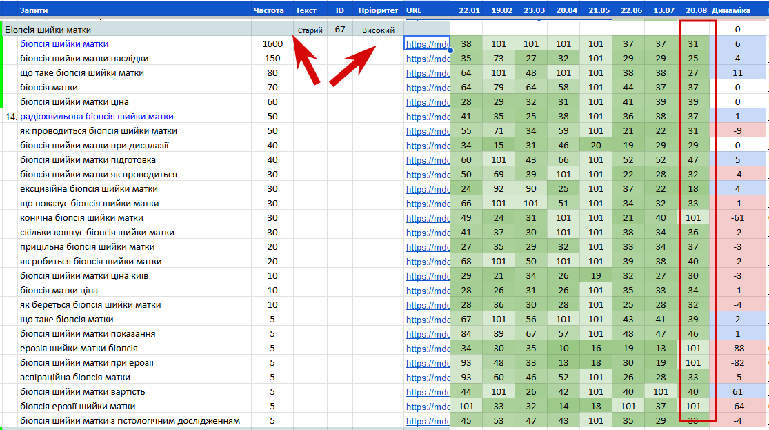This screenshot has height=430, width=769.
Task: Select group header Біопсія шийки матки
Action: click(48, 30)
